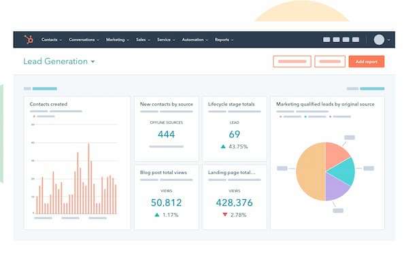Expand the account menu chevron beside avatar
Image resolution: width=408 pixels, height=272 pixels.
389,40
